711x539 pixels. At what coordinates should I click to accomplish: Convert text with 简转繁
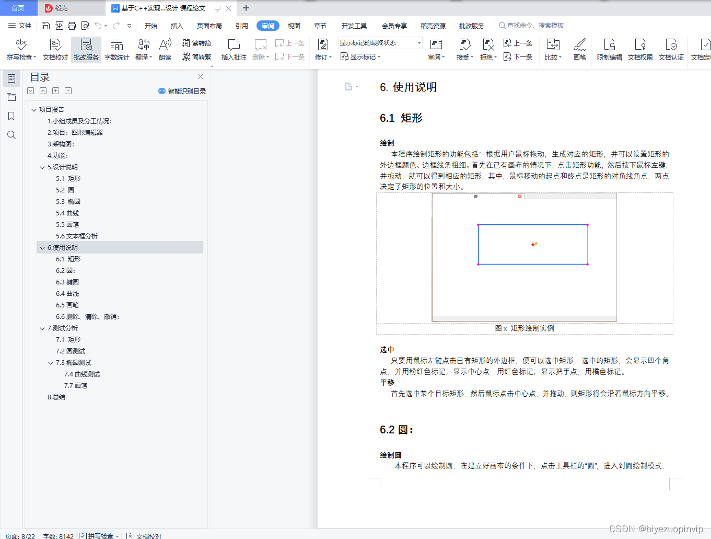click(196, 56)
